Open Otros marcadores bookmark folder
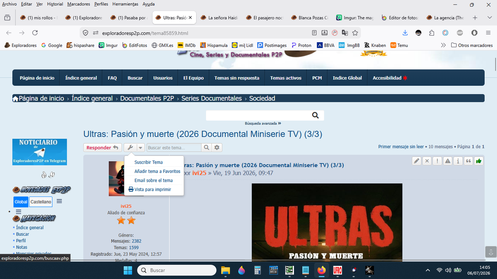The image size is (497, 279). pyautogui.click(x=472, y=45)
